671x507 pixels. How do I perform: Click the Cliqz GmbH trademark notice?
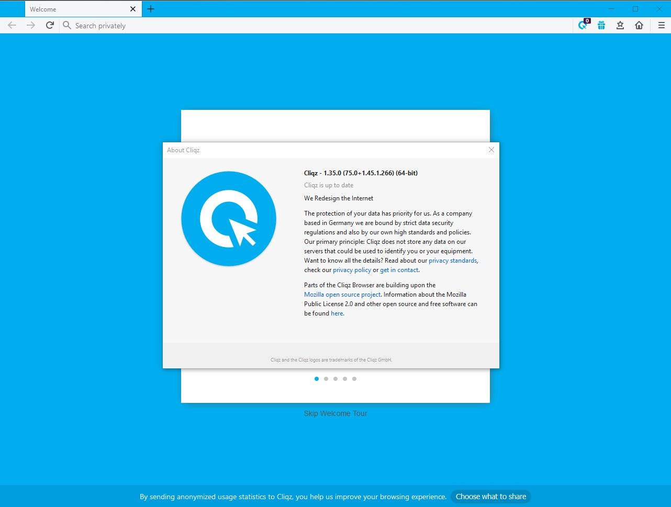click(x=331, y=360)
